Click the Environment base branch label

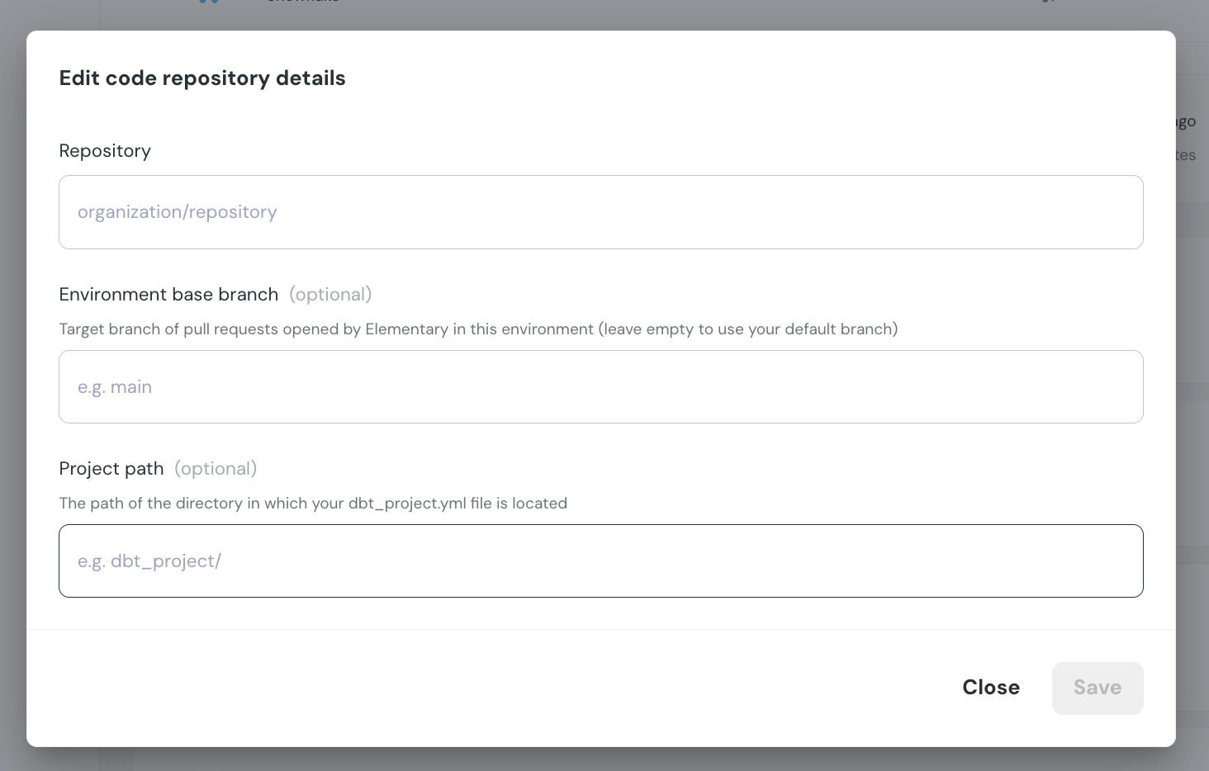coord(168,294)
